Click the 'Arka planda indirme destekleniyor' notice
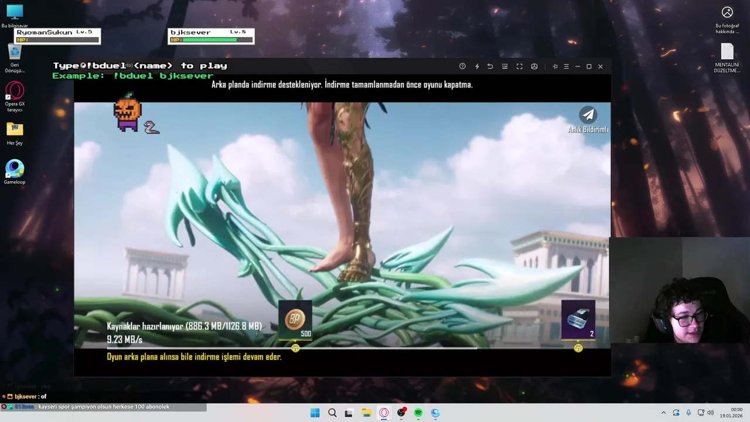The width and height of the screenshot is (750, 422). tap(342, 84)
